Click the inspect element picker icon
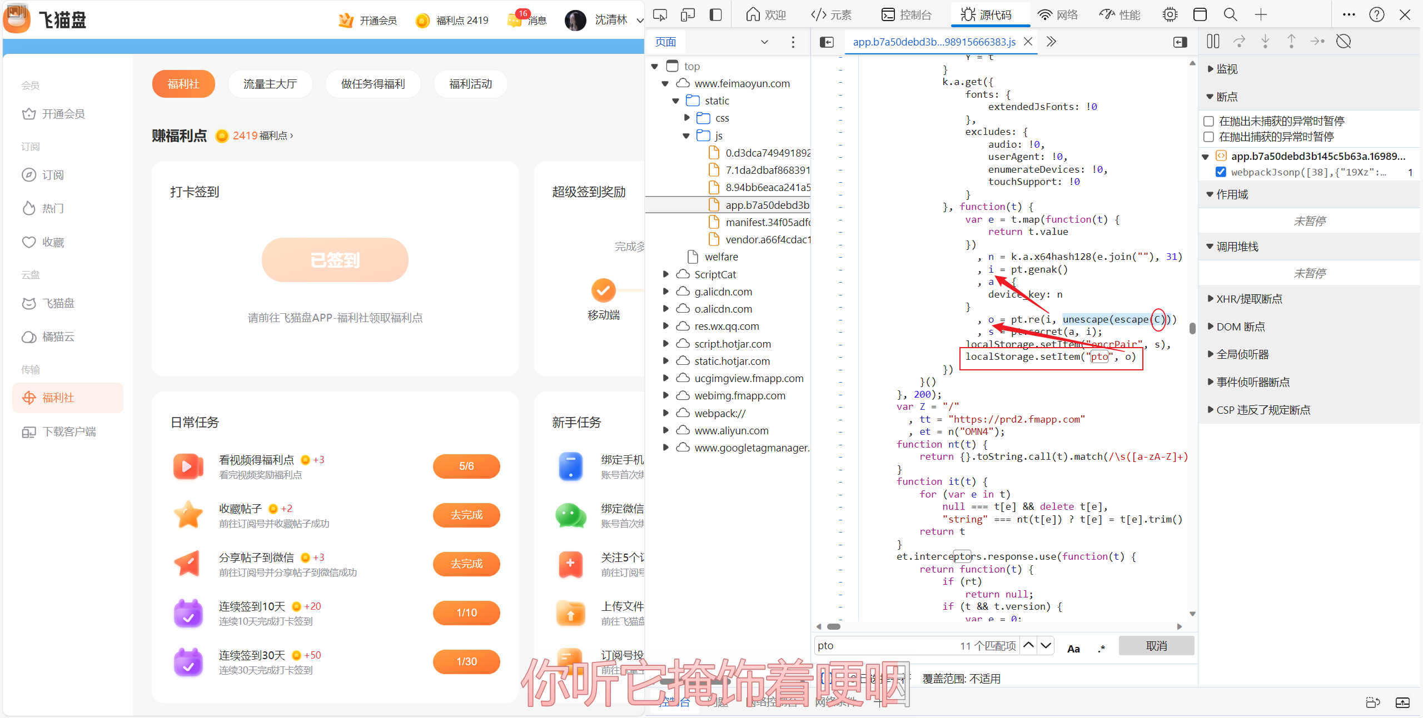The width and height of the screenshot is (1423, 718). tap(660, 15)
